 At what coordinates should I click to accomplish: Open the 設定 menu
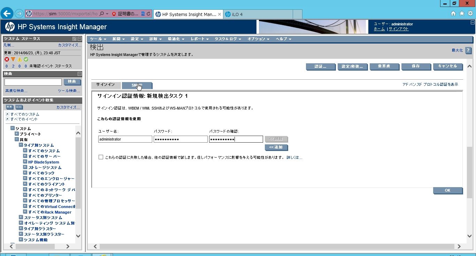[137, 39]
